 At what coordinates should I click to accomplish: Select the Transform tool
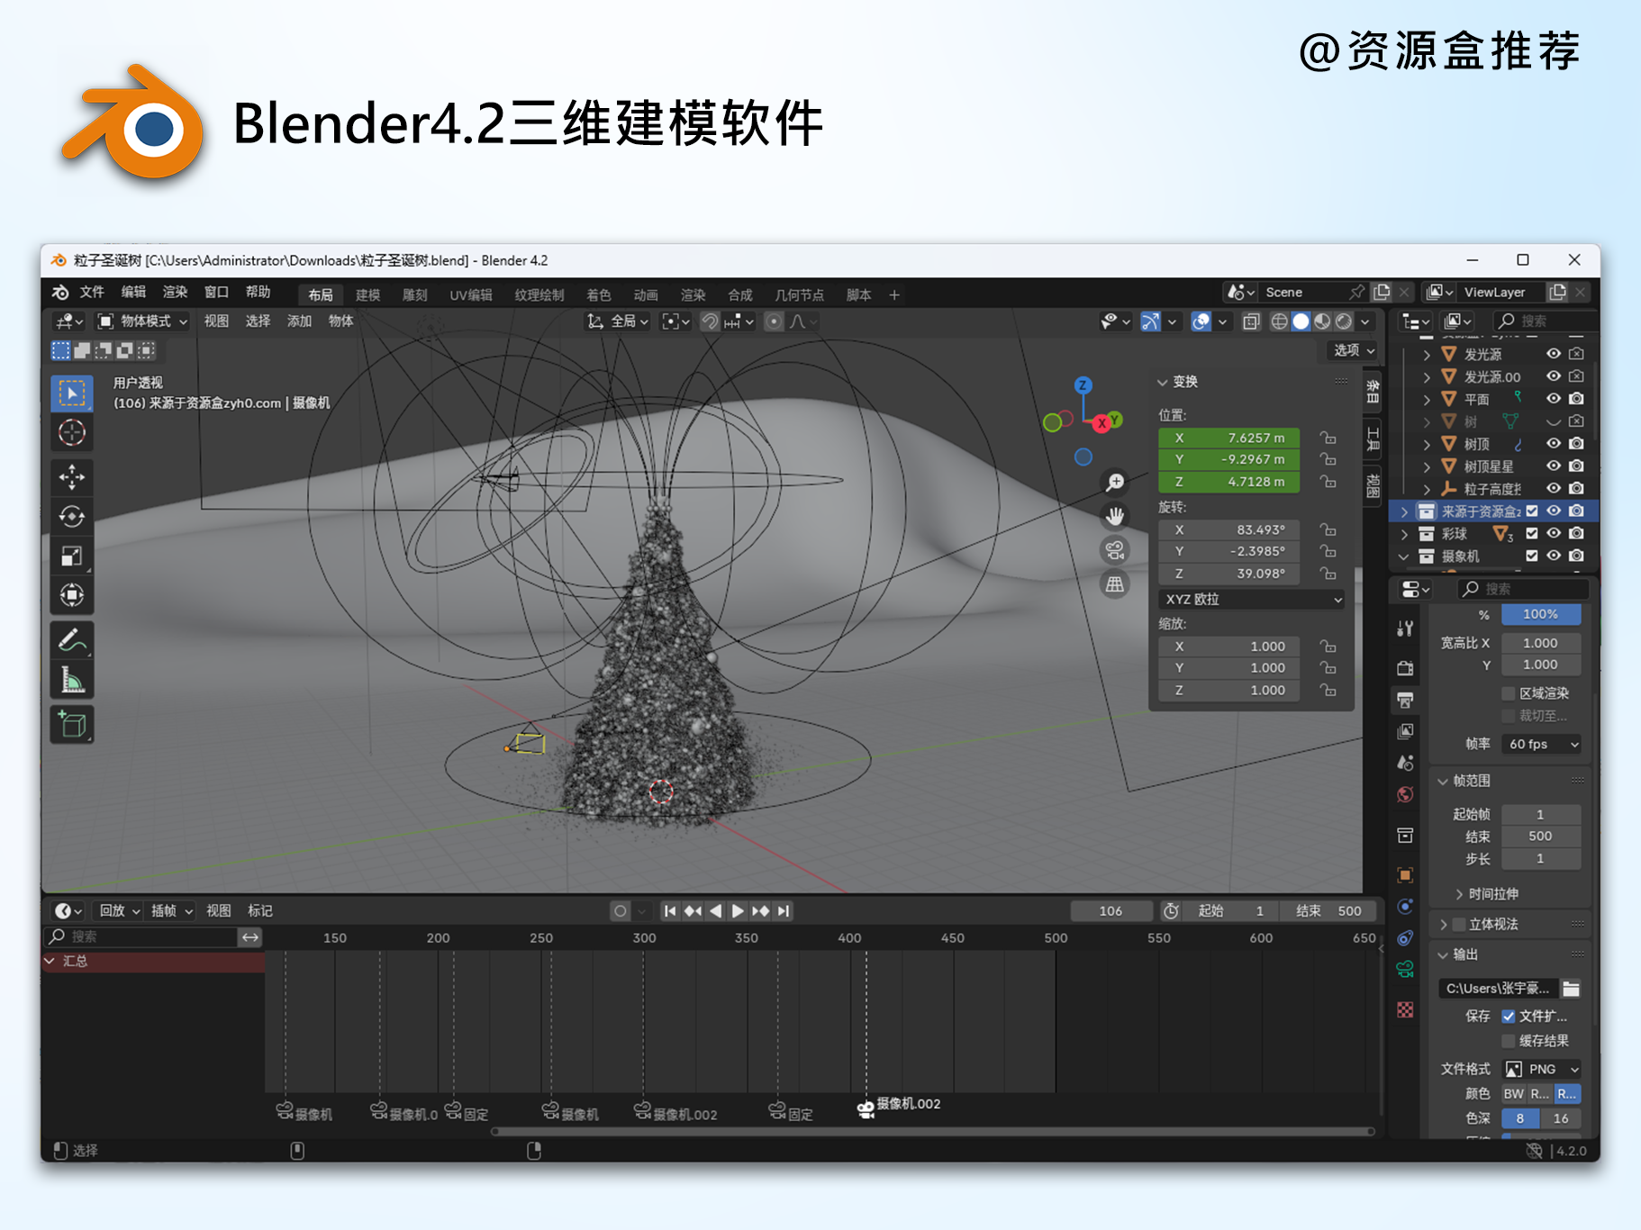[x=72, y=595]
